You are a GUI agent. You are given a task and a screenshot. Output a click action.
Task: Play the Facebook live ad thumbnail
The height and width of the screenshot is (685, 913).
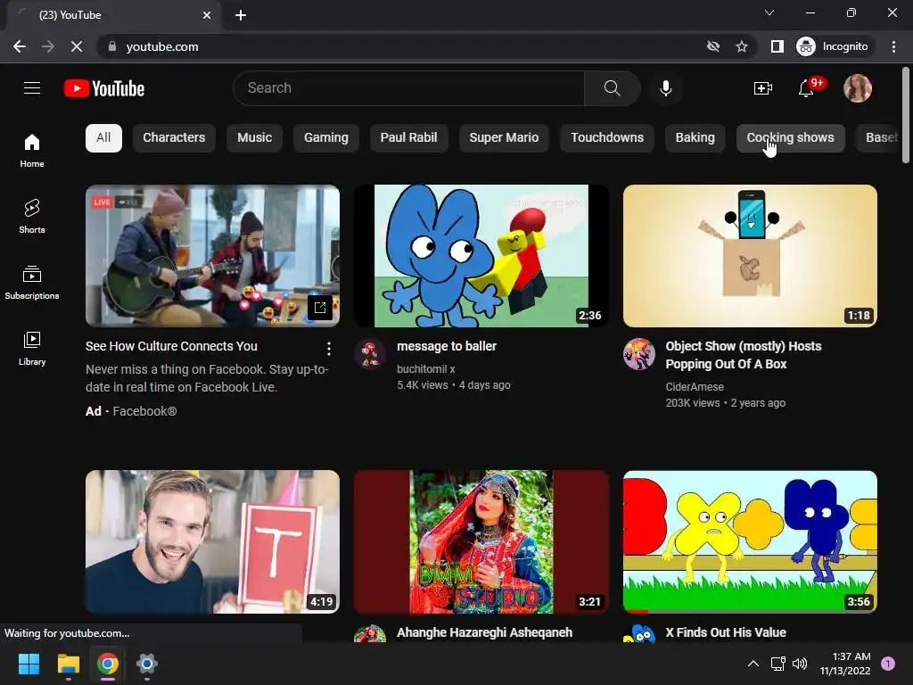click(x=212, y=256)
